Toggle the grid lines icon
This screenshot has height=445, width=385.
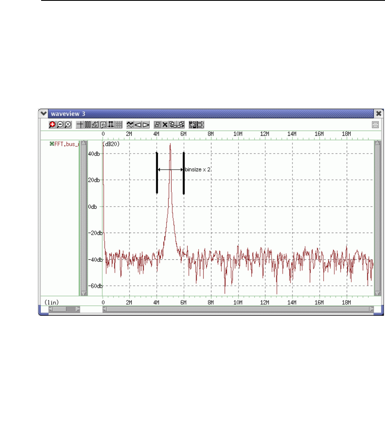point(118,125)
